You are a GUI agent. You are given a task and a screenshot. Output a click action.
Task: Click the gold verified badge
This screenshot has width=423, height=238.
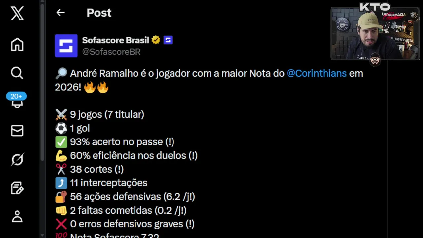tap(156, 40)
